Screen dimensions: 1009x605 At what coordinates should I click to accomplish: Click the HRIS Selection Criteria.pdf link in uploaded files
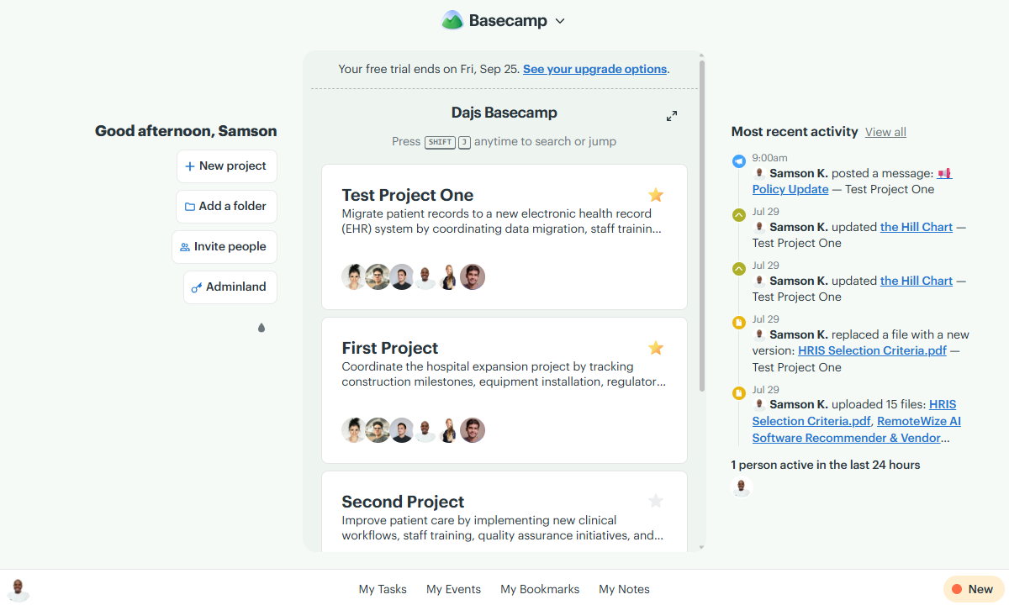tap(854, 413)
